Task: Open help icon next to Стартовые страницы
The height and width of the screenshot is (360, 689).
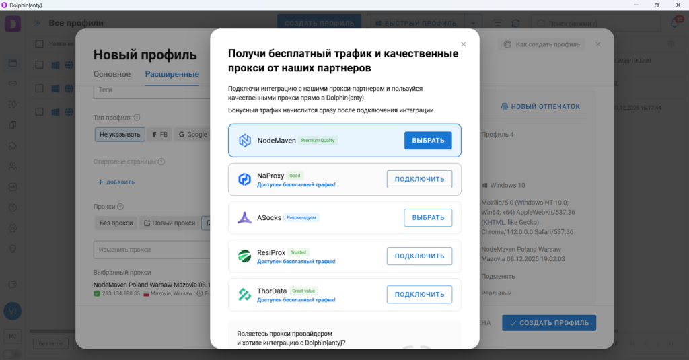Action: (x=161, y=161)
